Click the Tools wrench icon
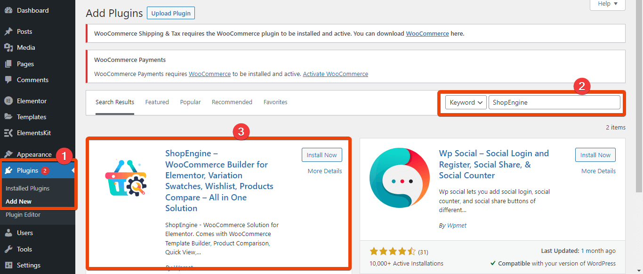Screen dimensions: 643x274 [8, 249]
